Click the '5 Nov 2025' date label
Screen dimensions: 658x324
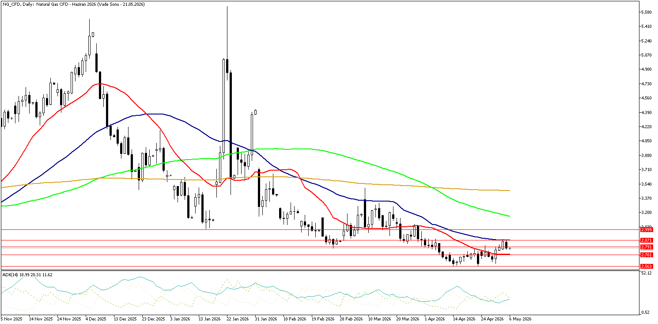[11, 319]
